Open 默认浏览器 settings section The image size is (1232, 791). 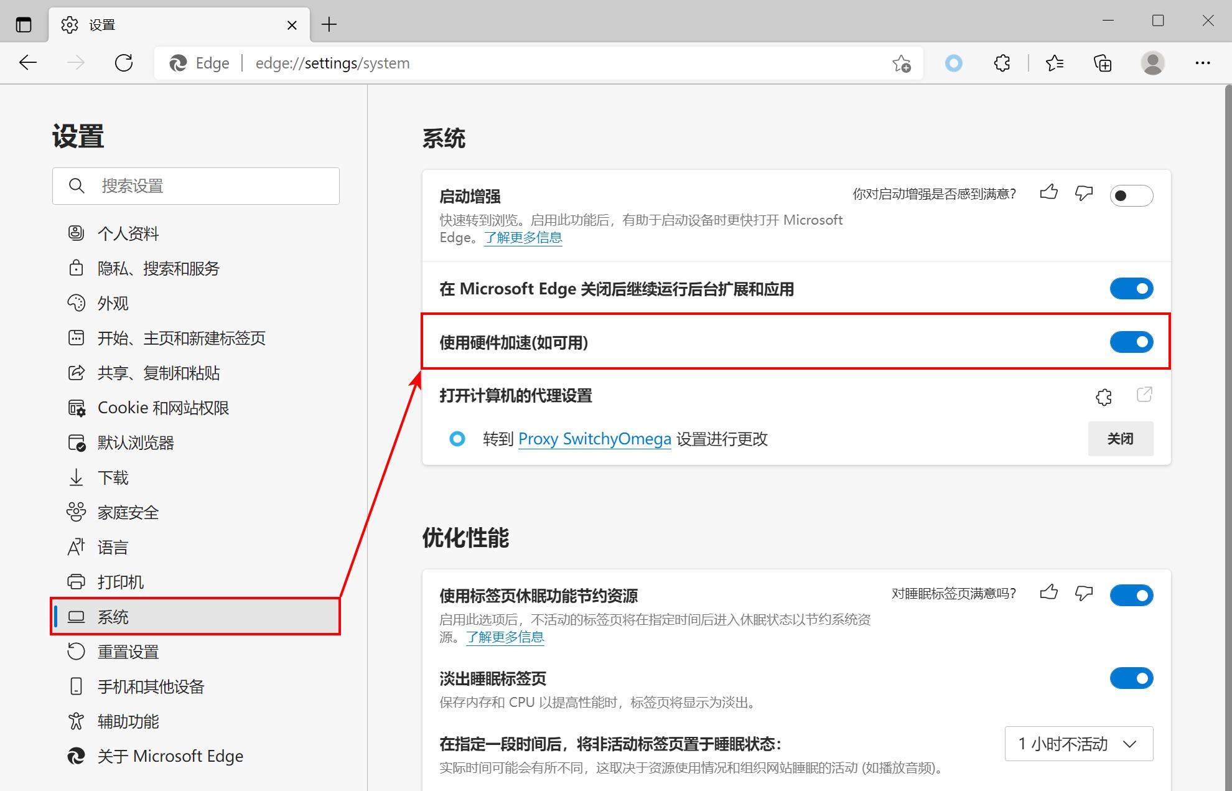tap(196, 442)
